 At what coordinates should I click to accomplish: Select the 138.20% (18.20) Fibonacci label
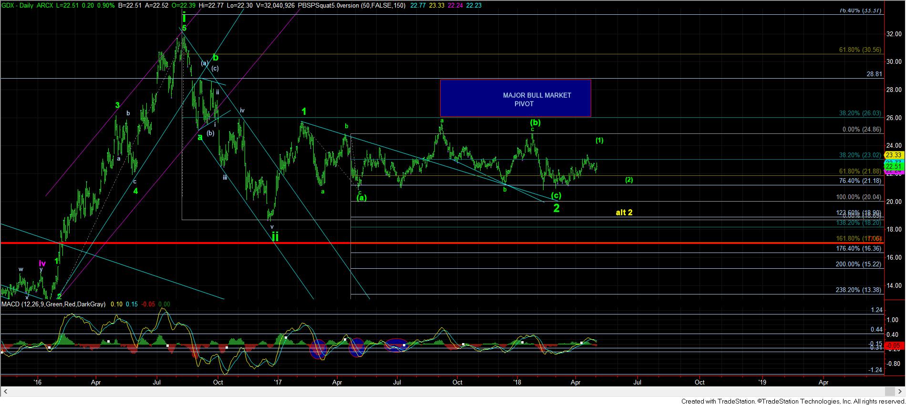pyautogui.click(x=859, y=223)
